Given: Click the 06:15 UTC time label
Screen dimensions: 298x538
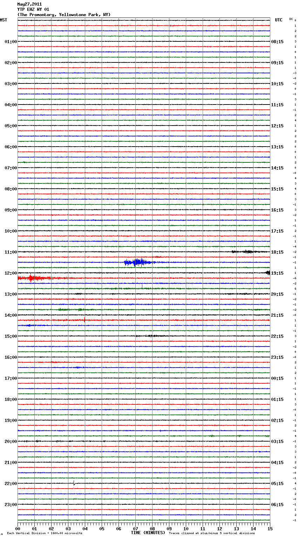Looking at the screenshot, I should 277,505.
